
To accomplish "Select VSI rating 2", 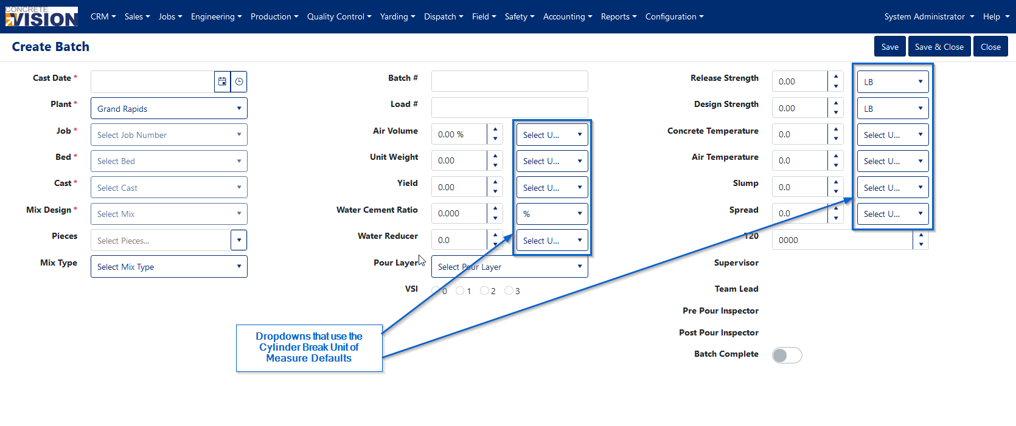I will 484,290.
